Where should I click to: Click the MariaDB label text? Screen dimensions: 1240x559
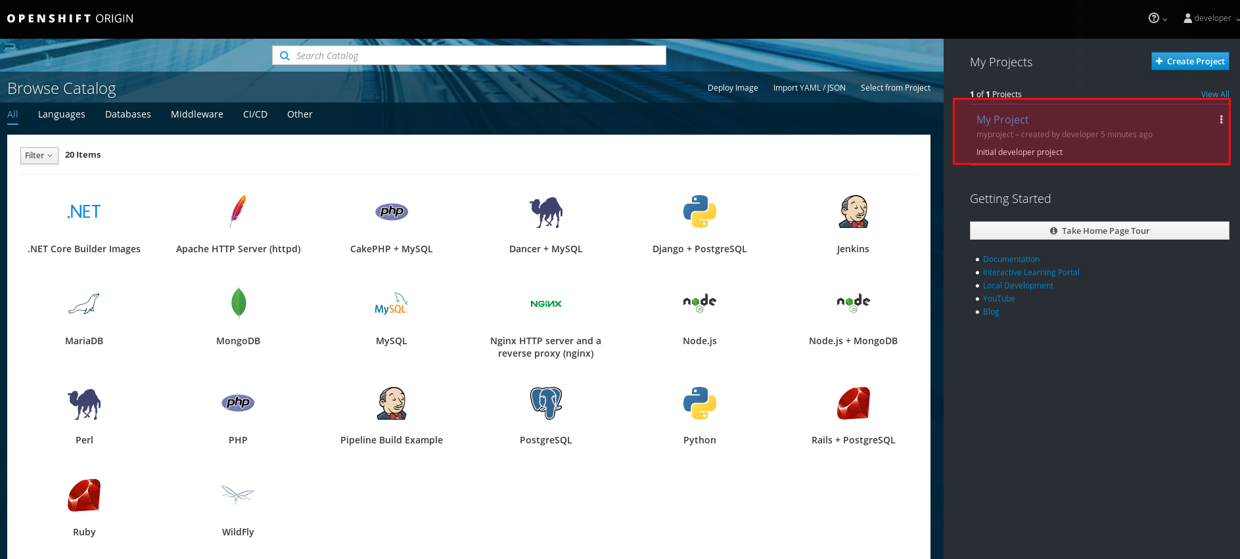[84, 341]
